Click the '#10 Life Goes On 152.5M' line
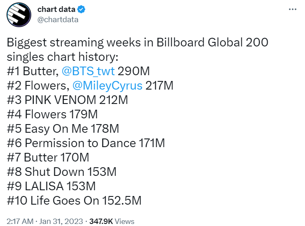 pyautogui.click(x=74, y=201)
